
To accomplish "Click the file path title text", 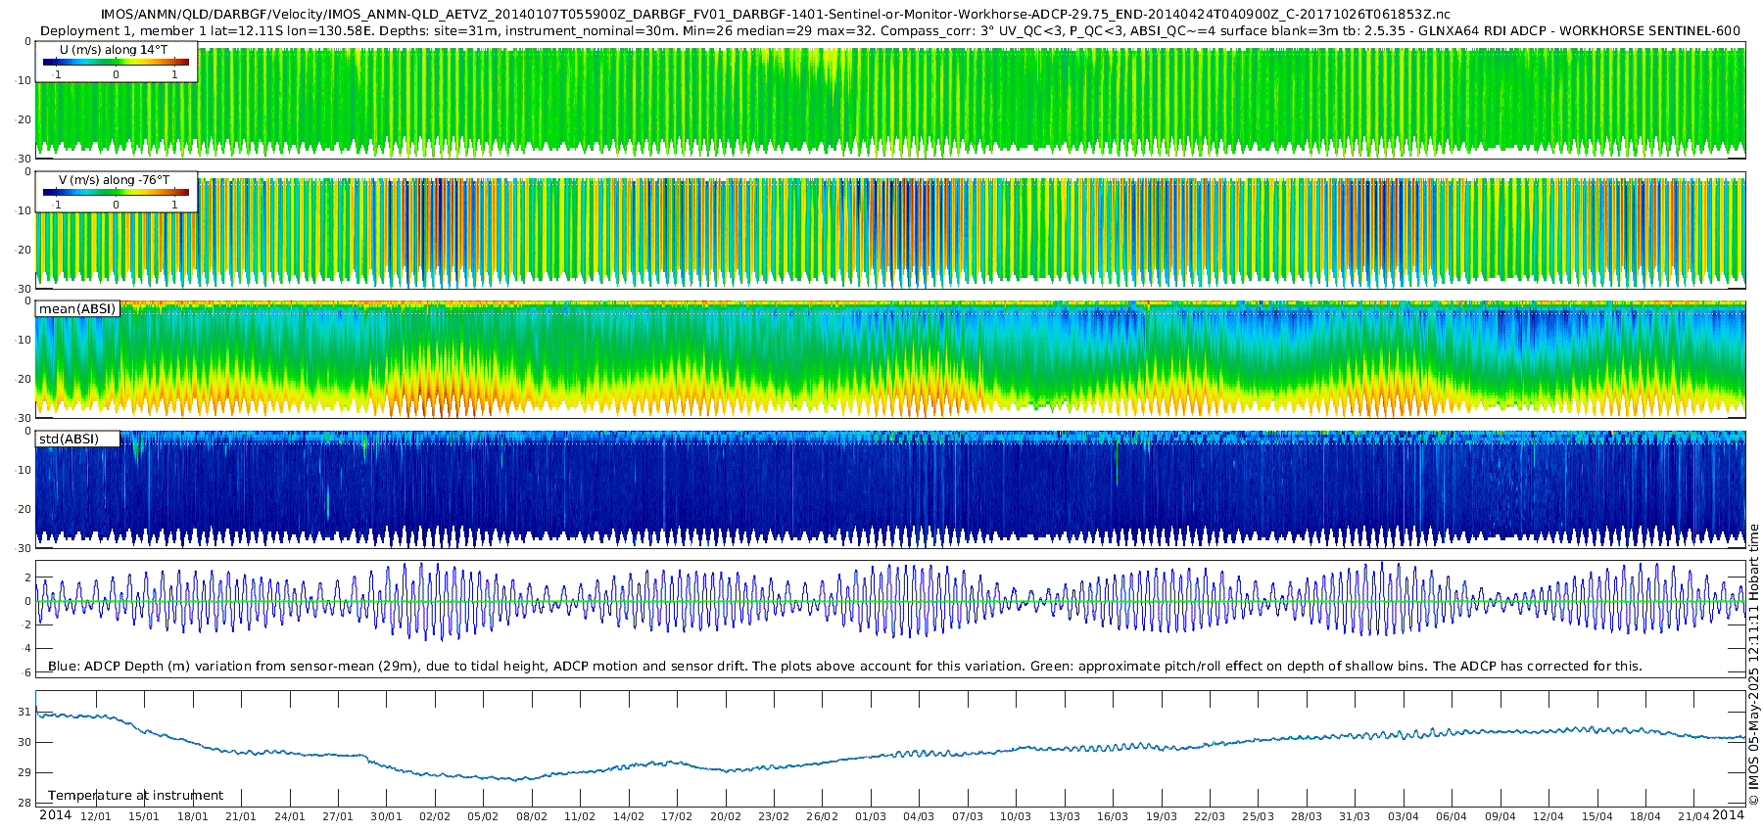I will point(776,15).
